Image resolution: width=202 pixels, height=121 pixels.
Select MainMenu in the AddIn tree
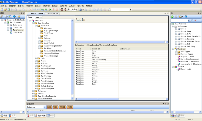tap(47, 48)
